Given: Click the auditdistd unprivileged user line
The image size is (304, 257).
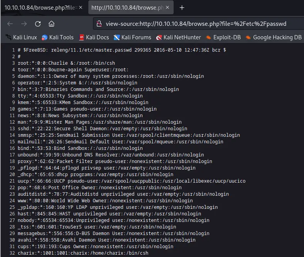Looking at the screenshot, I should pos(123,194).
